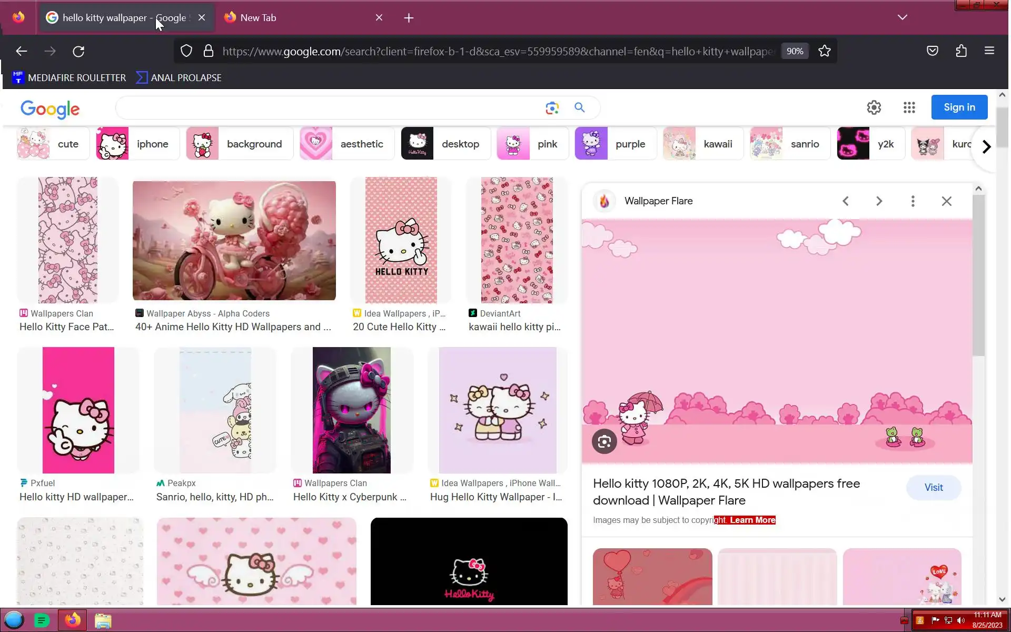The image size is (1011, 632).
Task: Open Hello Kitty x Cyberpunk thumbnail
Action: click(351, 410)
